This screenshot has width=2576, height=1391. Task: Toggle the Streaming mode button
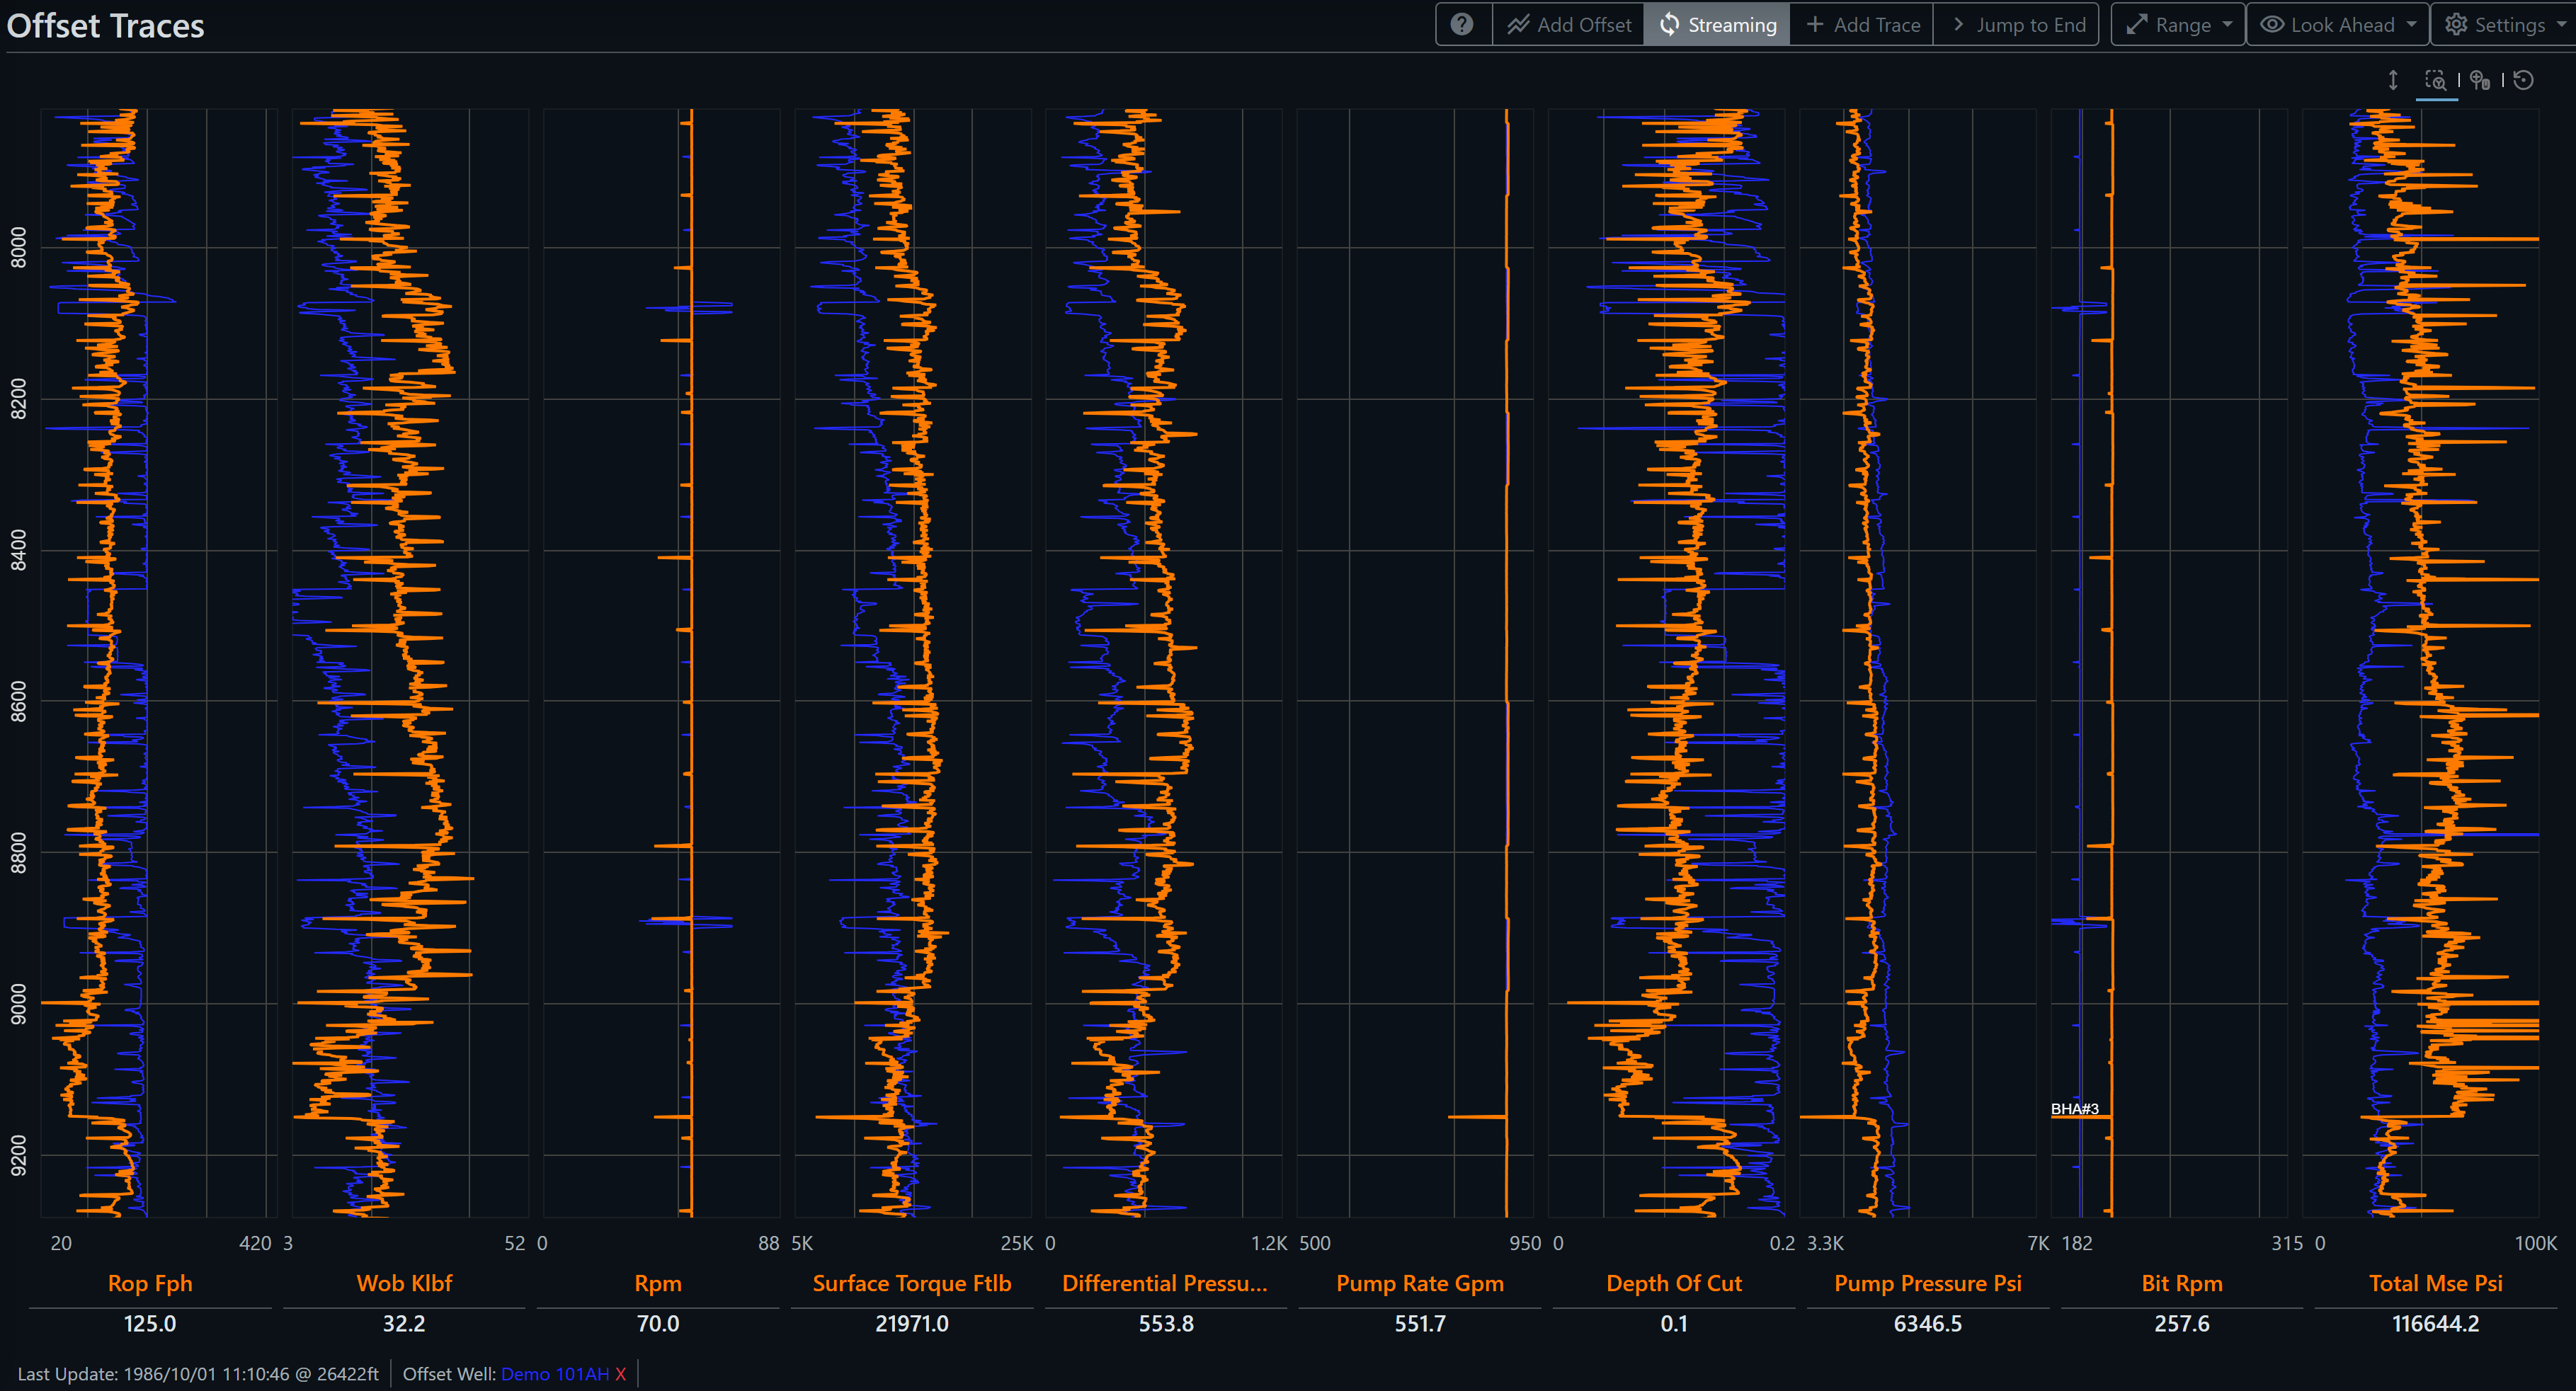tap(1717, 24)
